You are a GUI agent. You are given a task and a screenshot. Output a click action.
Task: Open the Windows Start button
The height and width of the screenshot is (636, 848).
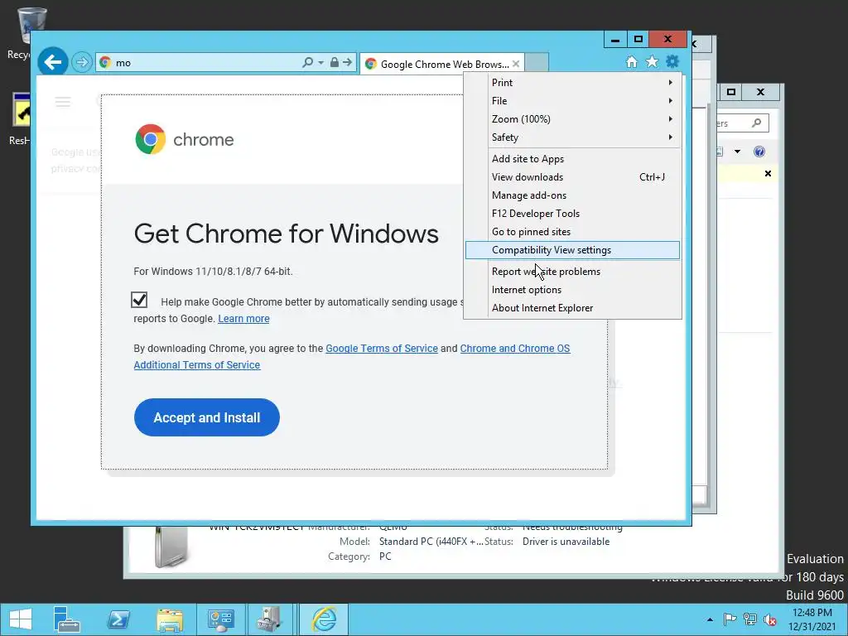coord(21,619)
